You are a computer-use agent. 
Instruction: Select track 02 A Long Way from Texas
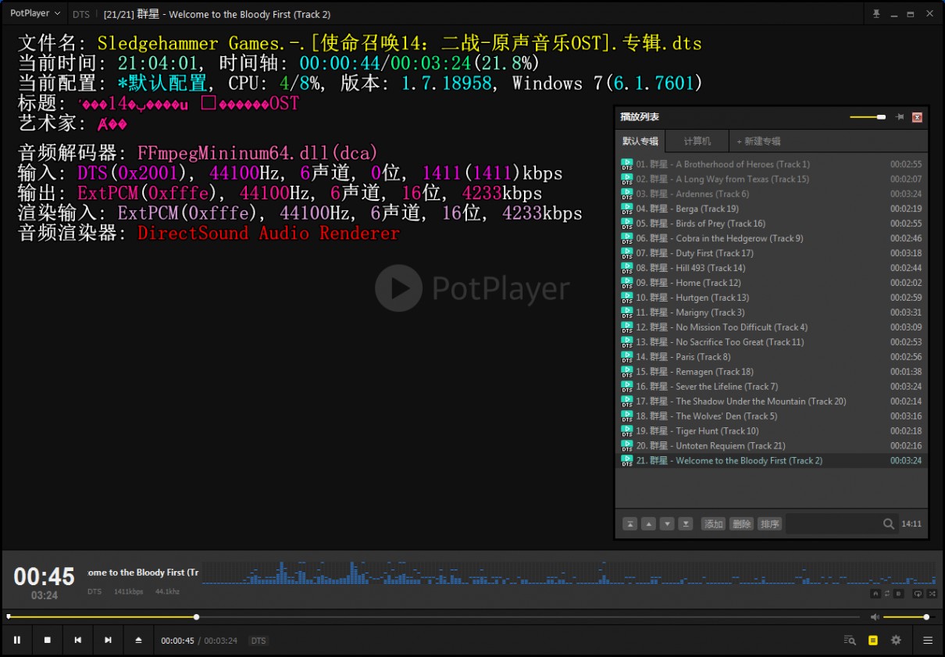pos(772,179)
